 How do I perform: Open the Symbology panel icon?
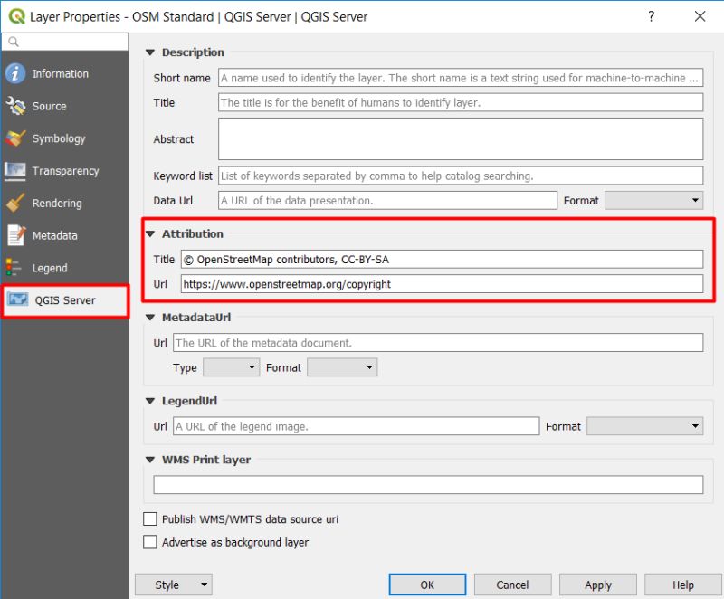pos(17,138)
